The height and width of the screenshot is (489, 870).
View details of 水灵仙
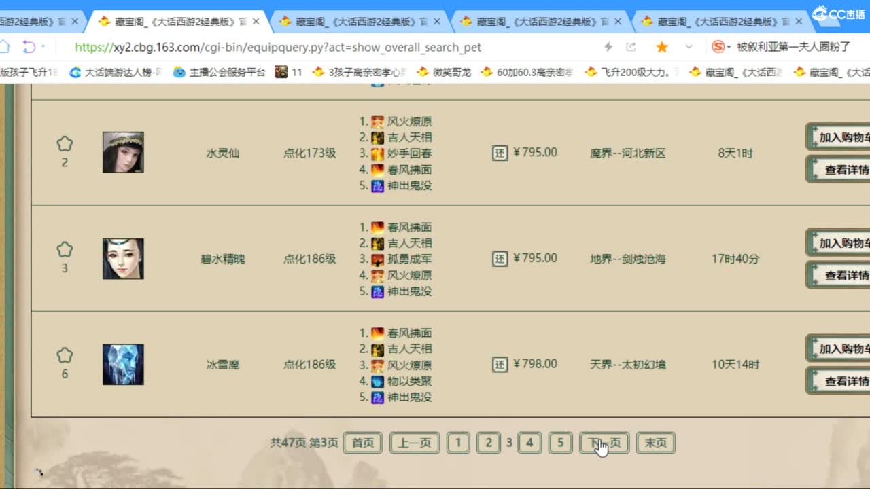point(838,170)
